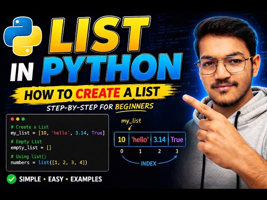Click the '# Using list()' comment
The width and height of the screenshot is (267, 200).
pos(28,157)
